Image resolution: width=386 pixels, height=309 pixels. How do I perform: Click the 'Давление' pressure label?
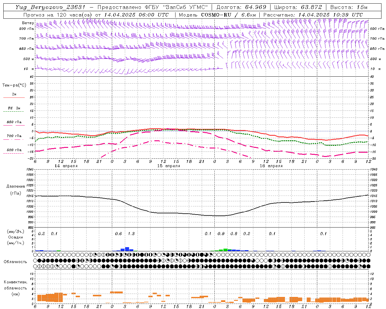16,186
